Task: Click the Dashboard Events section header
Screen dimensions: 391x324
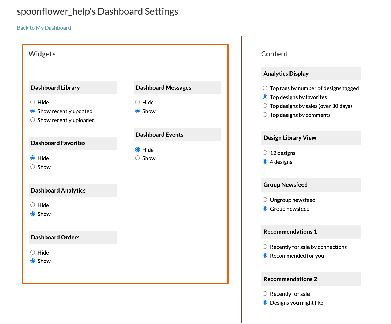Action: click(177, 135)
